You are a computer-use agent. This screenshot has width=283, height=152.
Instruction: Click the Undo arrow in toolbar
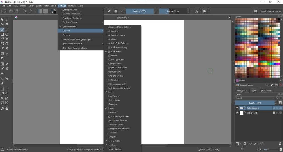[x=25, y=11]
